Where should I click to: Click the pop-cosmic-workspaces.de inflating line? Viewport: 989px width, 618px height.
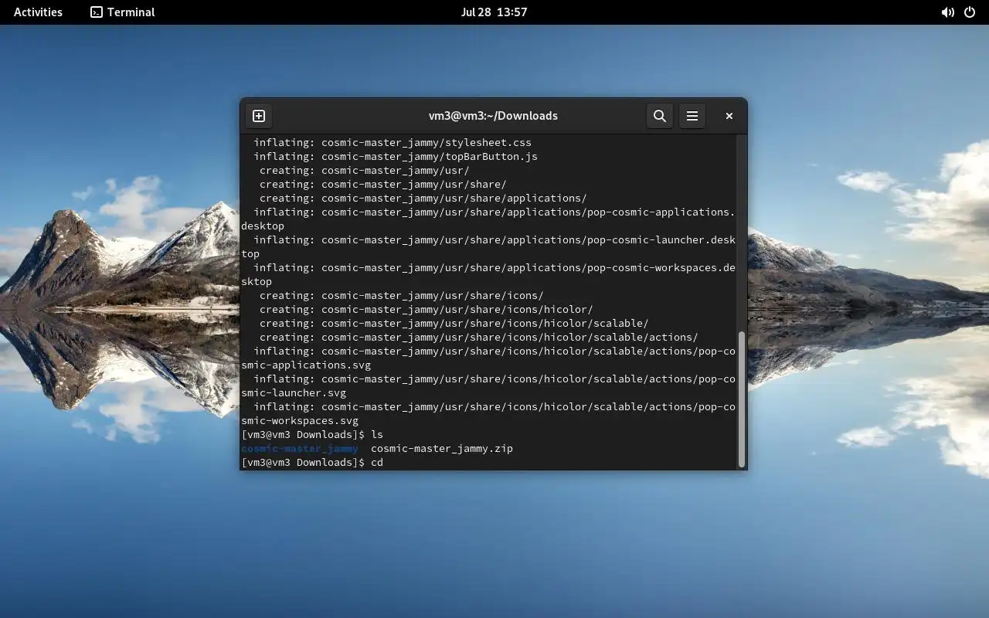point(494,268)
